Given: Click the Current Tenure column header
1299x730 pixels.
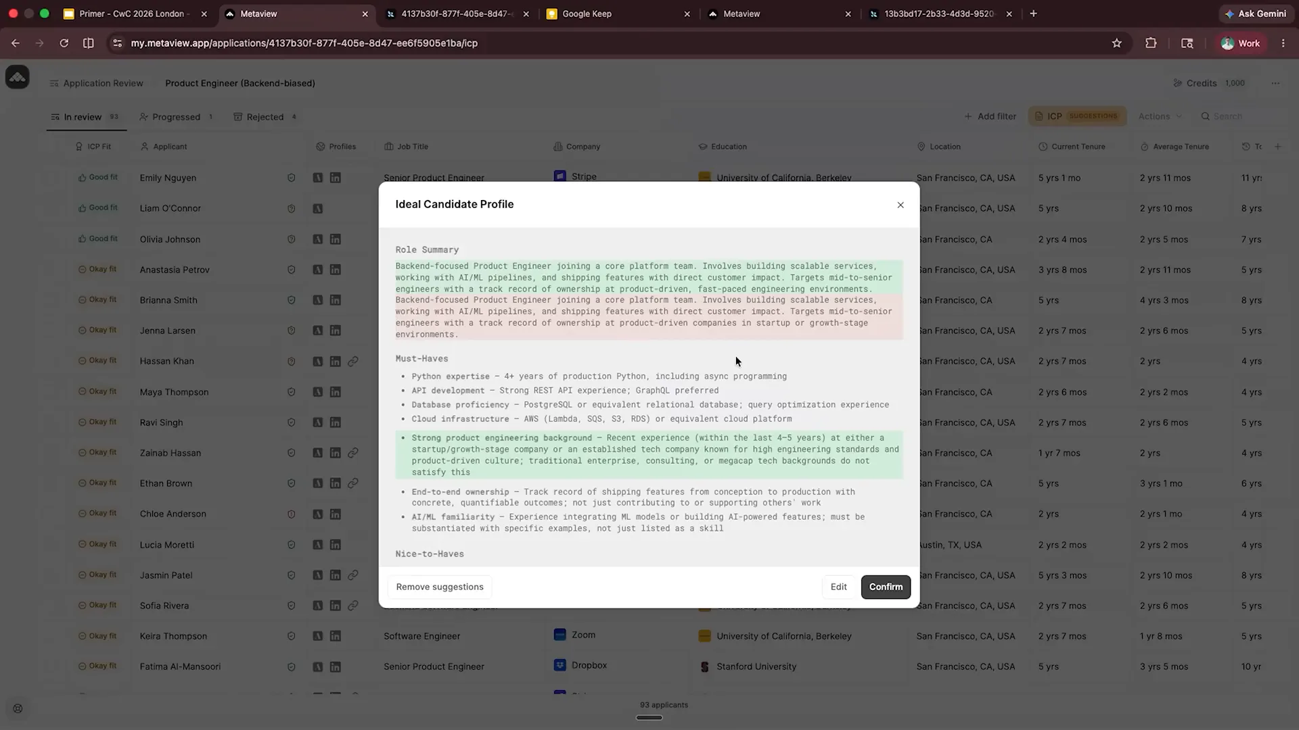Looking at the screenshot, I should click(x=1072, y=147).
